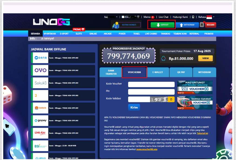Click the LinkAja logo

(41, 133)
